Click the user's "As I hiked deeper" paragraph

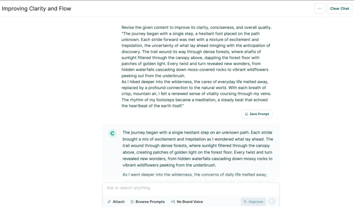[x=195, y=94]
